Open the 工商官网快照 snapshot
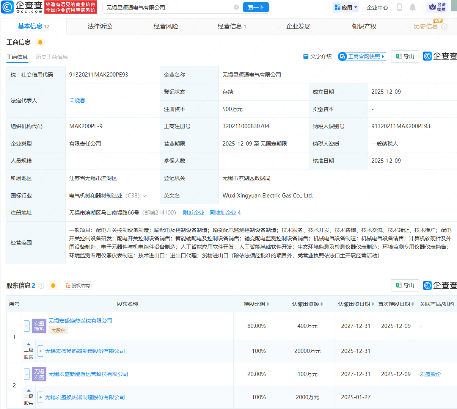Image resolution: width=457 pixels, height=409 pixels. 363,56
